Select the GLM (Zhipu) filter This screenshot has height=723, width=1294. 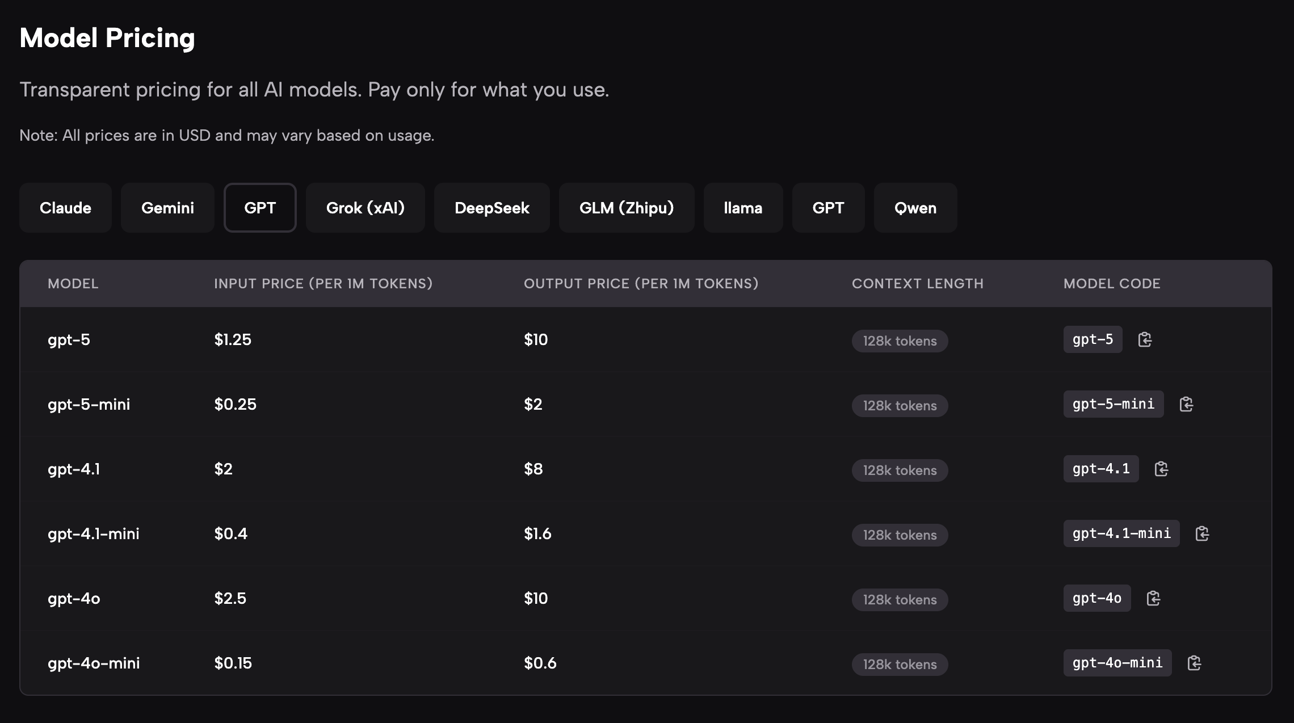pos(627,208)
